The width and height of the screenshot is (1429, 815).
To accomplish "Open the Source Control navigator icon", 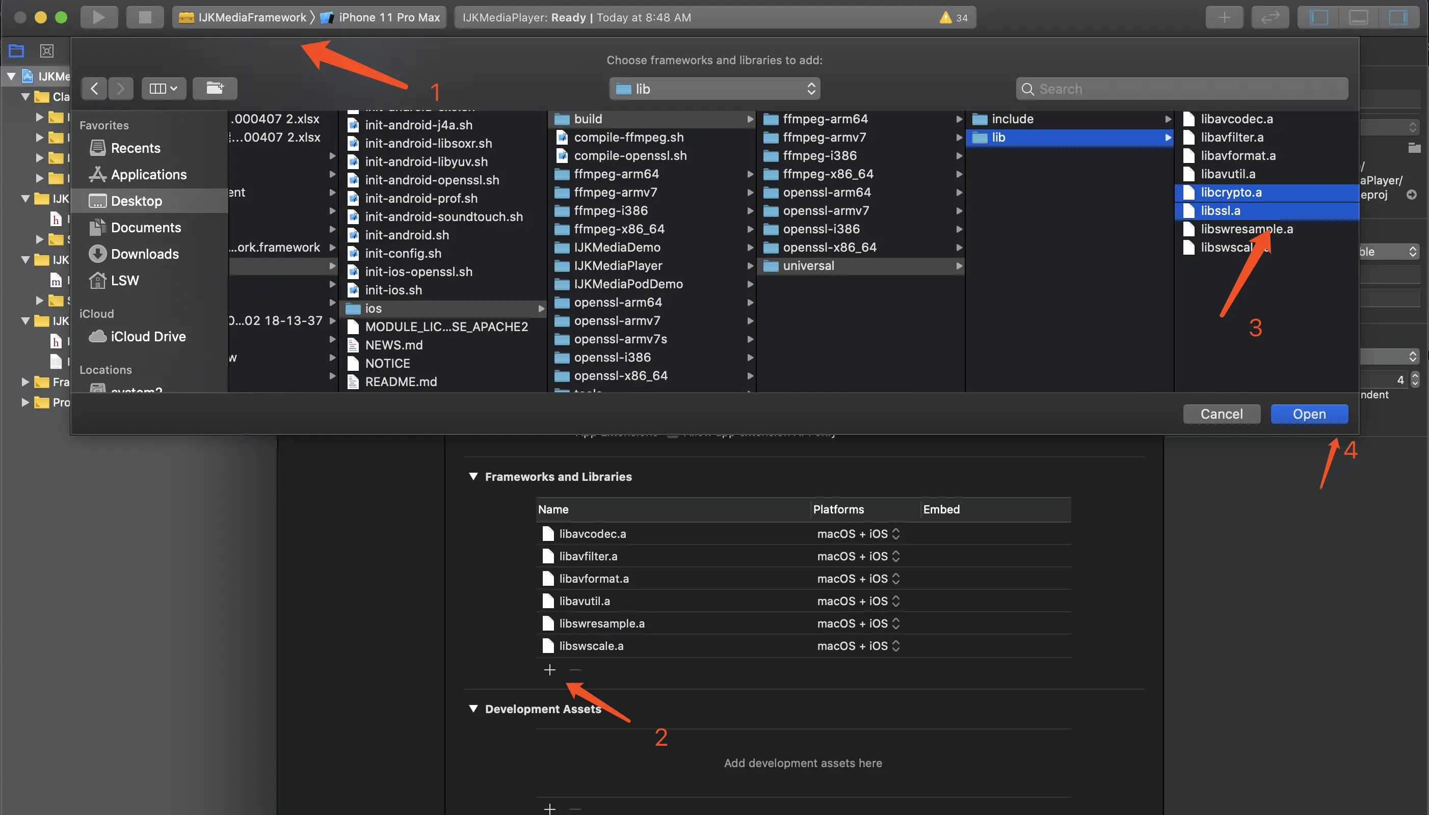I will click(47, 51).
